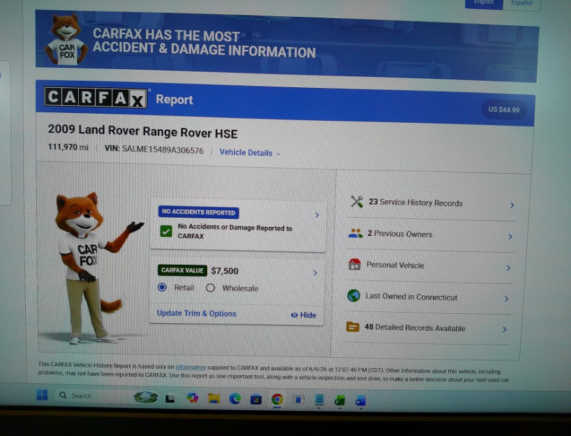
Task: Open the CARFAX Value chevron
Action: tap(315, 273)
